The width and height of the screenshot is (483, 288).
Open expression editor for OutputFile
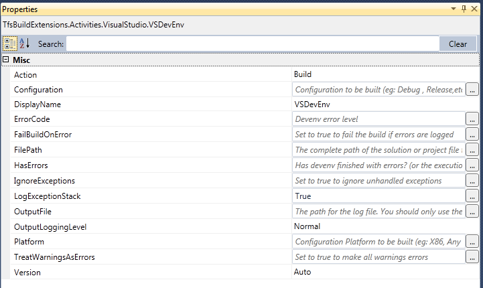472,212
